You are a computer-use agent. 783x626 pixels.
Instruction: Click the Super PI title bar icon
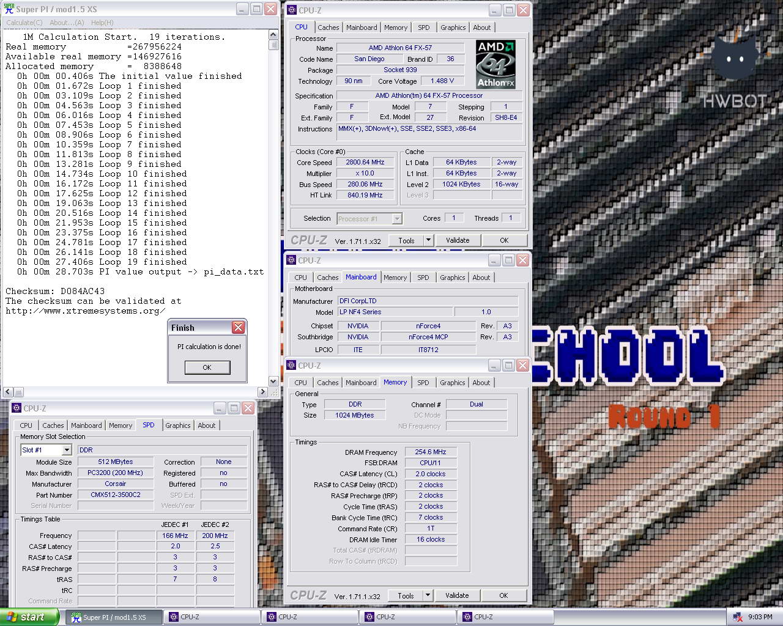coord(9,9)
